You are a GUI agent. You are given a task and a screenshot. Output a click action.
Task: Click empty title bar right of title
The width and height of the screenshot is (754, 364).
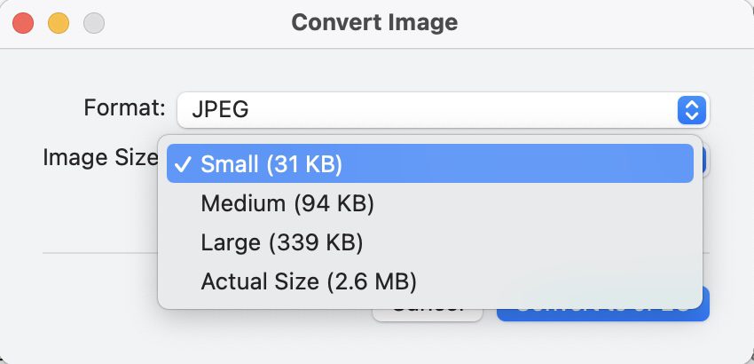pyautogui.click(x=603, y=22)
